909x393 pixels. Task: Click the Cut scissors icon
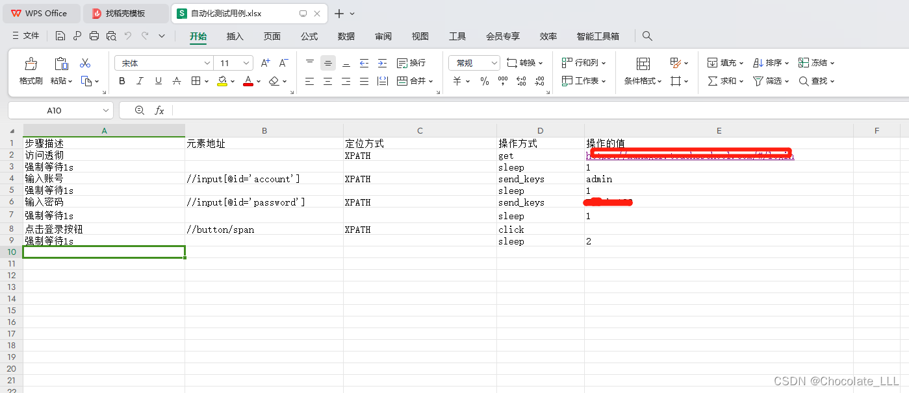[85, 63]
